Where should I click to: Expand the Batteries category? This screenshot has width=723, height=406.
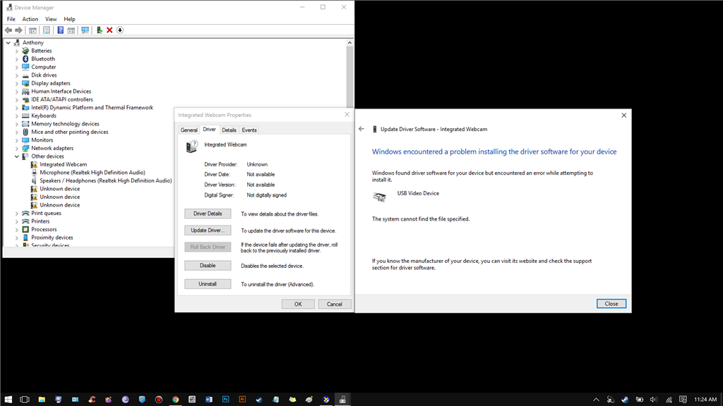pyautogui.click(x=17, y=51)
